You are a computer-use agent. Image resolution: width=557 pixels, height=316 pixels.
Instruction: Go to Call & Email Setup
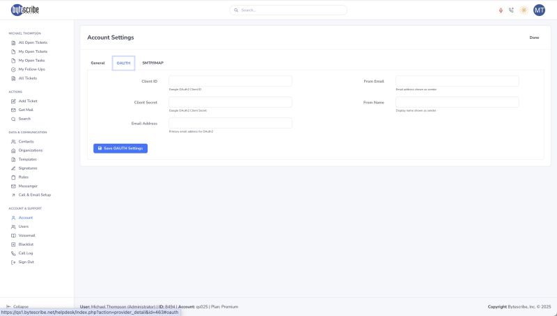[34, 194]
